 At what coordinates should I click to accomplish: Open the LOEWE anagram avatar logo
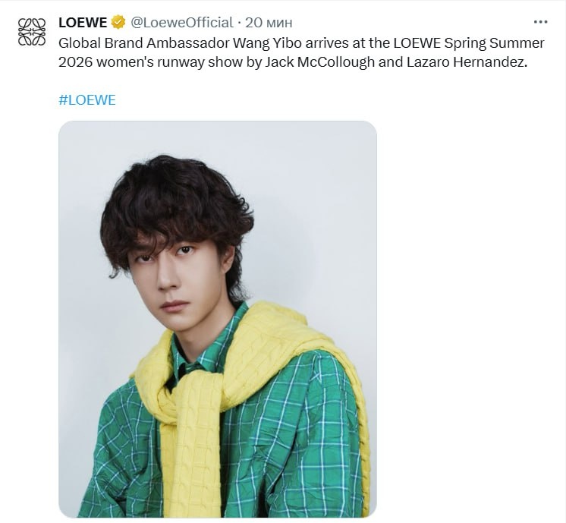tap(32, 32)
